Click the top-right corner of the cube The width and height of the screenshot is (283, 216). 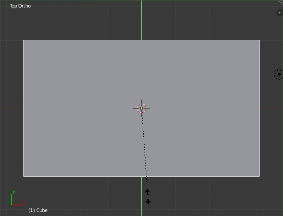coord(260,40)
